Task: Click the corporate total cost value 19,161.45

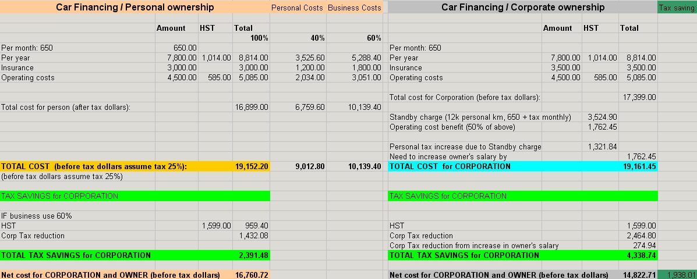Action: pos(639,166)
